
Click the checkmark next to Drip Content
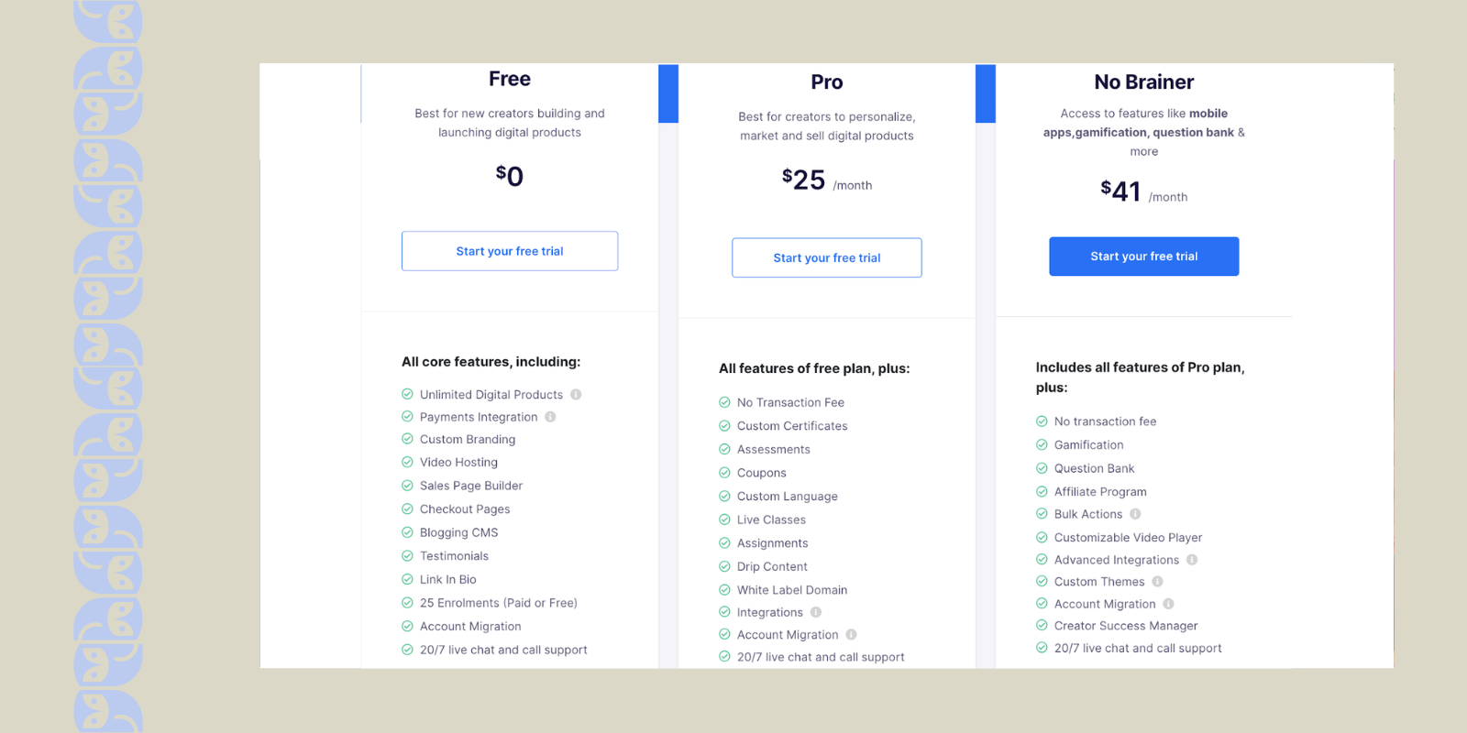pyautogui.click(x=724, y=566)
